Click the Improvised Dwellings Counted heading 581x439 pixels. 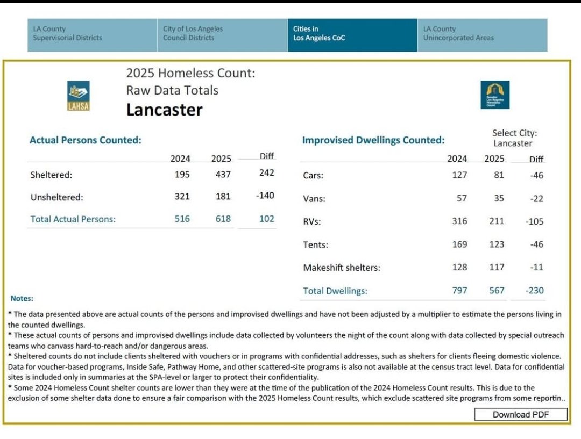373,140
